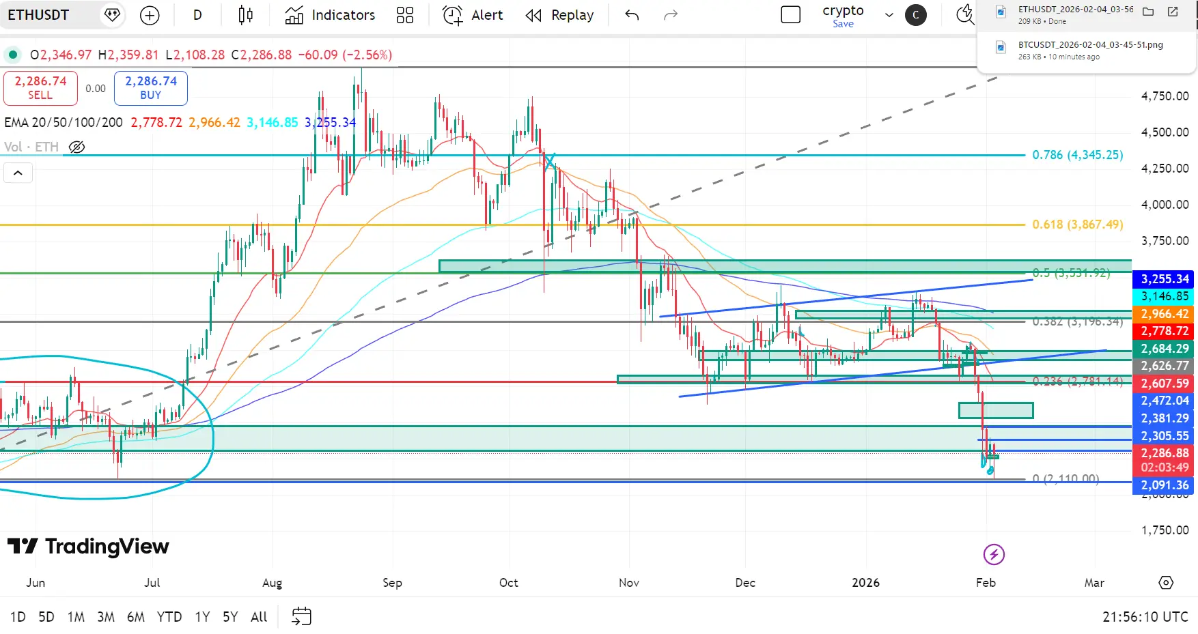Undo the last chart action

(x=632, y=15)
